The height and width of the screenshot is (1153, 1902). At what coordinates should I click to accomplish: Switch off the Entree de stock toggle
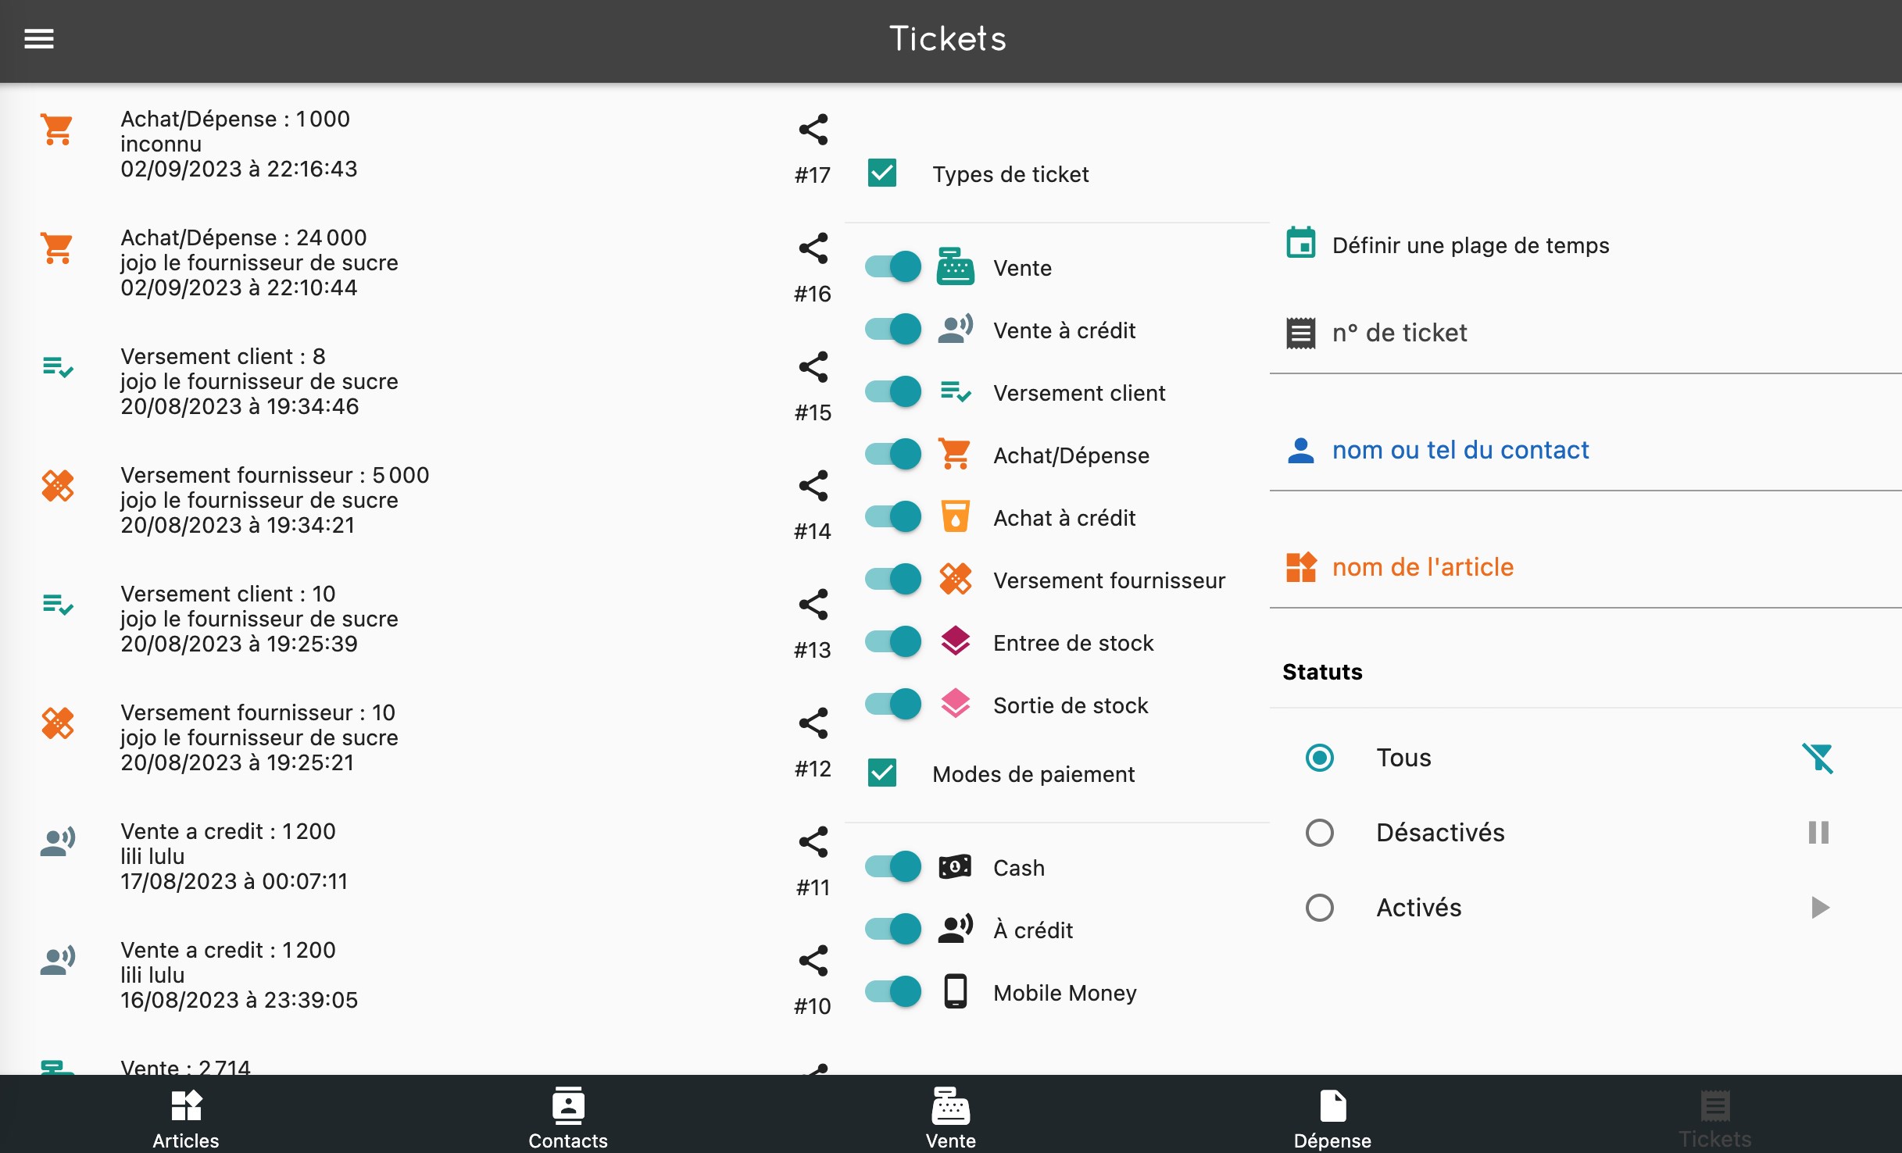(893, 642)
